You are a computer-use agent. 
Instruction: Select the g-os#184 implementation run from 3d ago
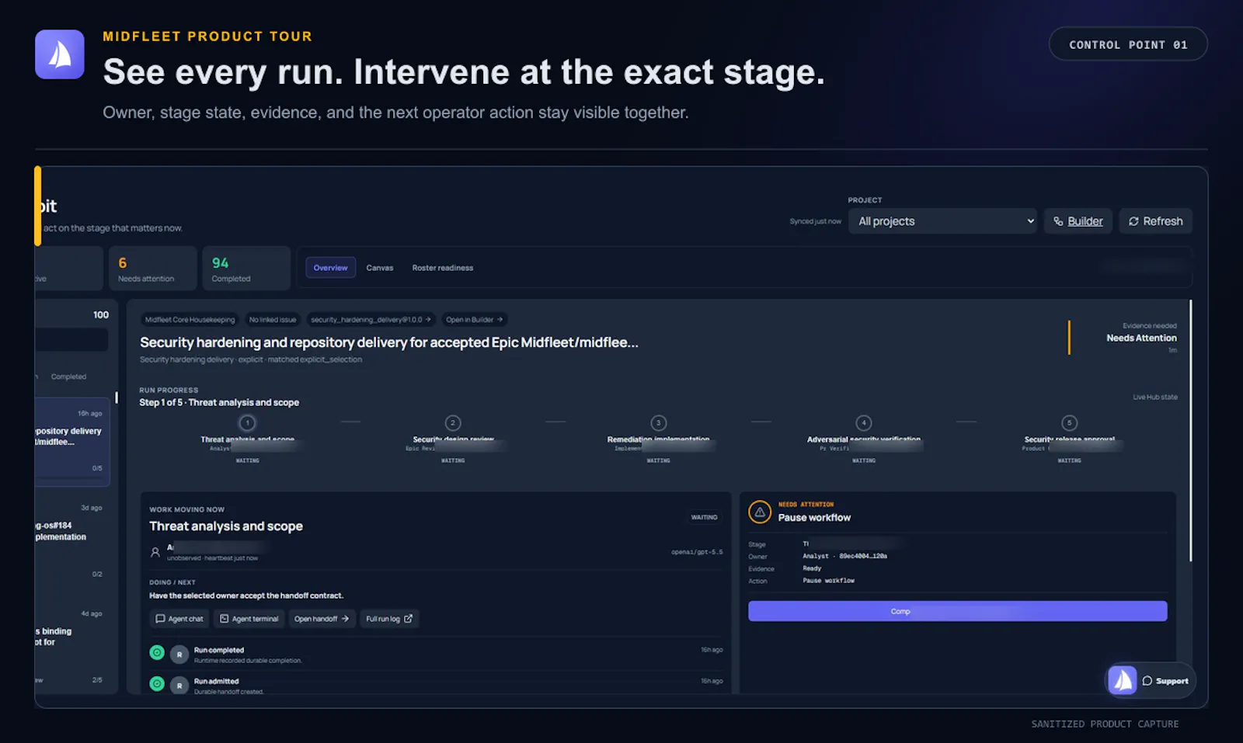point(72,540)
